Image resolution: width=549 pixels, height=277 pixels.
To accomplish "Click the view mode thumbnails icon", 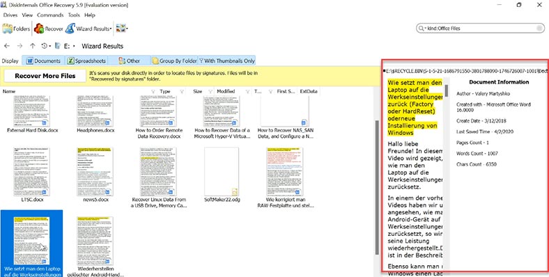I will click(121, 29).
